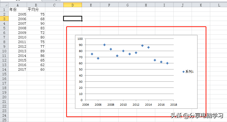Viewport: 227px width, 122px height.
Task: Click score cell 80 beside 2010
Action: pos(36,37)
